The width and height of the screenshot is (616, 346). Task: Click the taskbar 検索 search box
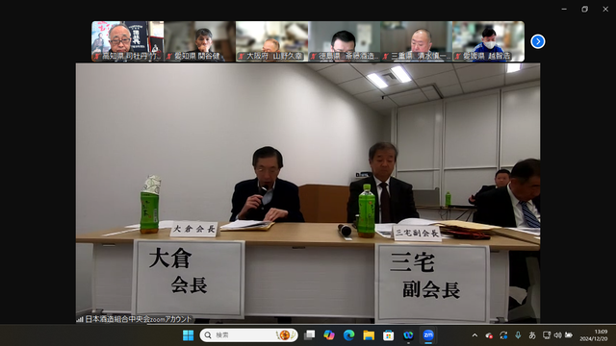[x=248, y=335]
